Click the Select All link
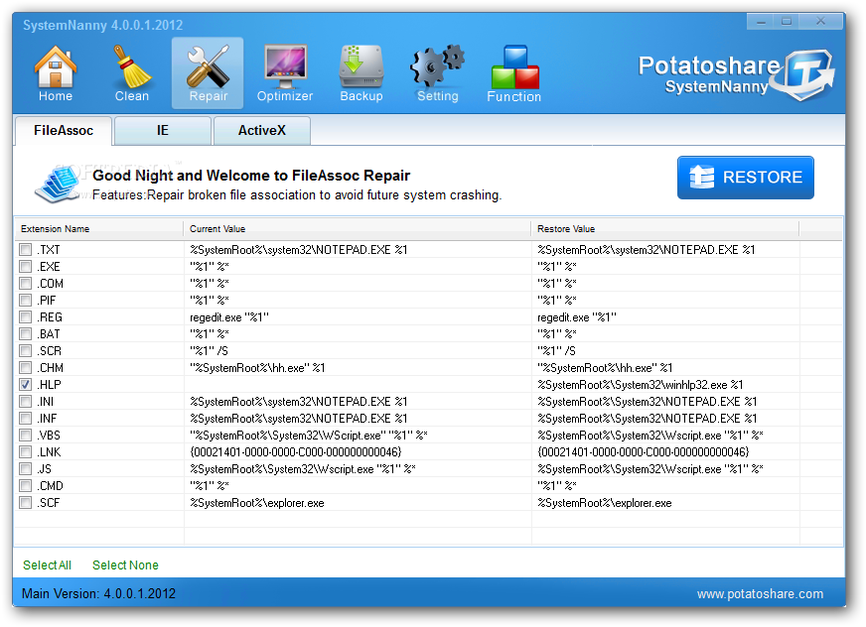866x627 pixels. [x=47, y=565]
